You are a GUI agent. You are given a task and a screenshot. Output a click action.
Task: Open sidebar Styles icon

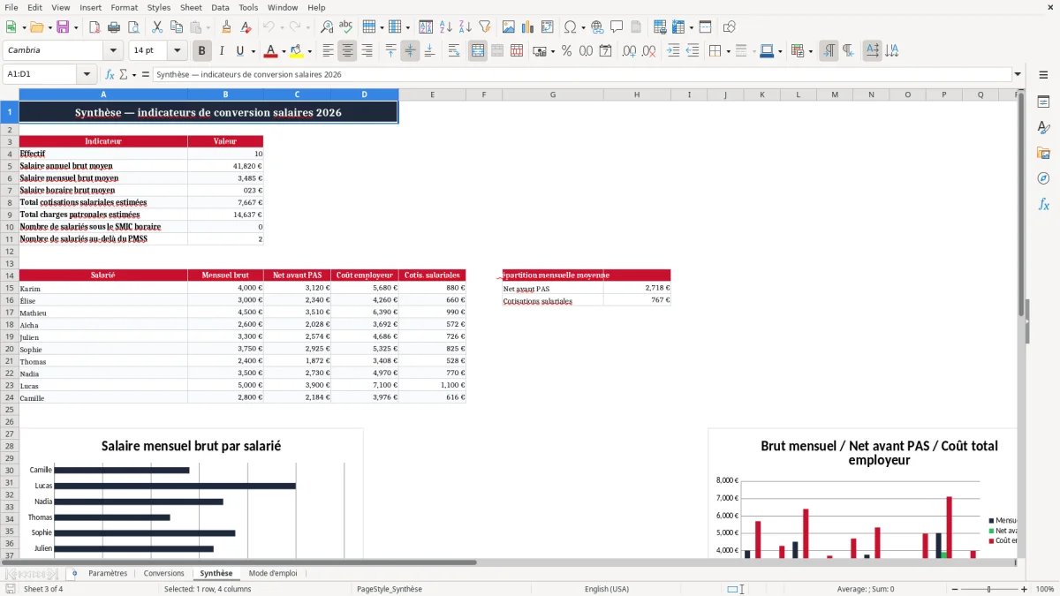pos(1043,127)
